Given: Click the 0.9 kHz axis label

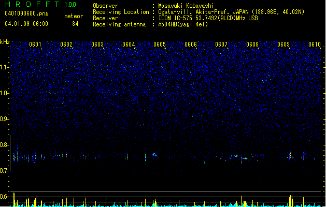Looking at the screenshot, I should [5, 119].
